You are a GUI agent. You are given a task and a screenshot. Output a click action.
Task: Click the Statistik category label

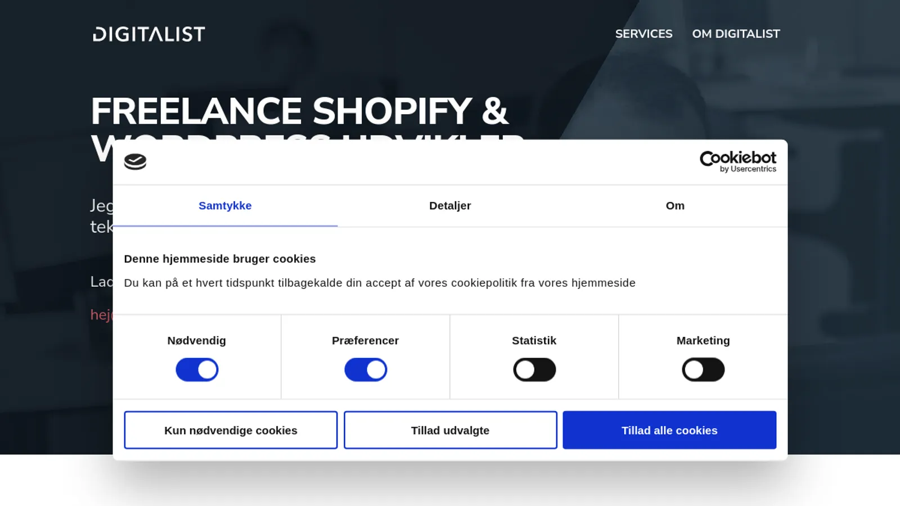[x=534, y=341]
